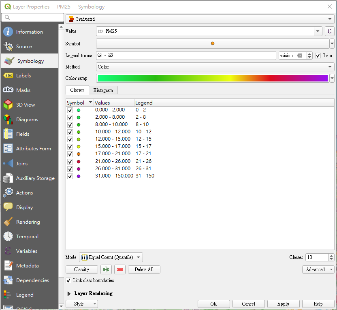The width and height of the screenshot is (337, 310).
Task: Click the color ramp gradient bar
Action: tap(213, 78)
